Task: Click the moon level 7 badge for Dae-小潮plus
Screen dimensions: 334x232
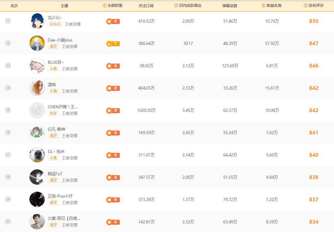Action: (113, 44)
